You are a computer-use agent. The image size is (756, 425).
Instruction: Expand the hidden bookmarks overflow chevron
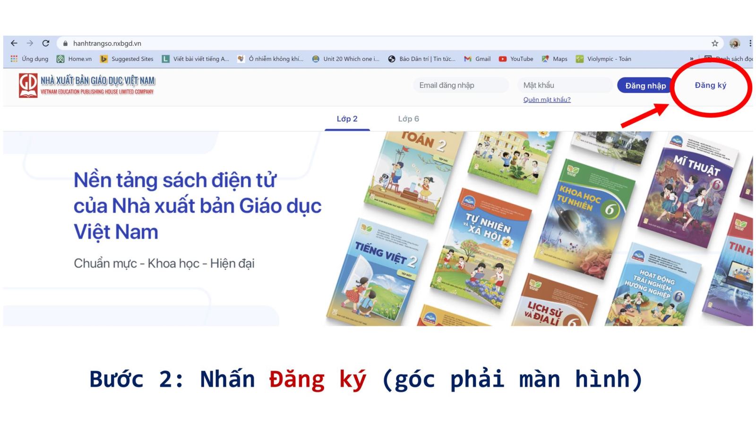[692, 59]
